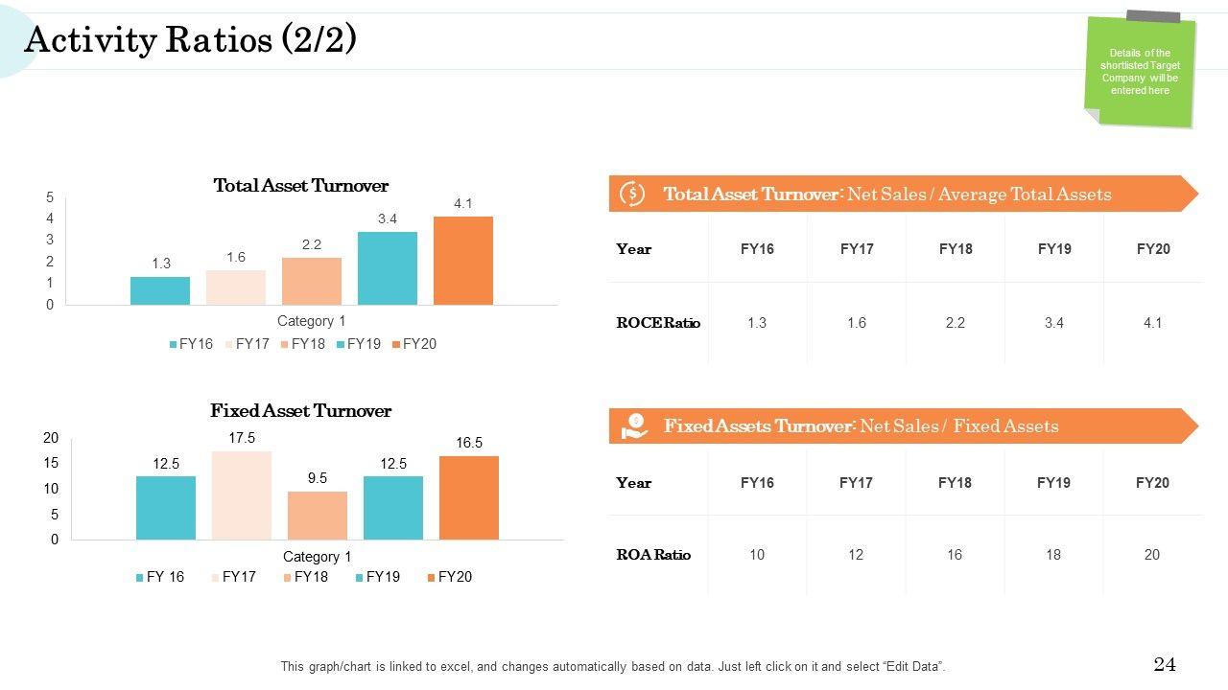Select the Total Asset Turnover chart title
Viewport: 1228px width, 690px height.
[x=300, y=186]
